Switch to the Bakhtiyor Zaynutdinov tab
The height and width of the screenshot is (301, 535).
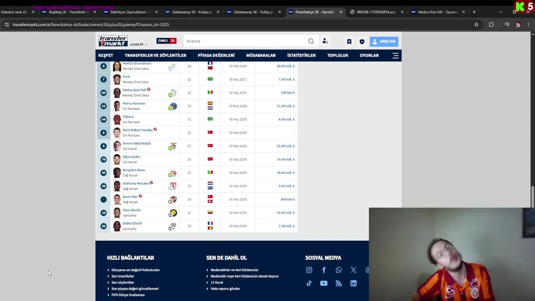(130, 12)
